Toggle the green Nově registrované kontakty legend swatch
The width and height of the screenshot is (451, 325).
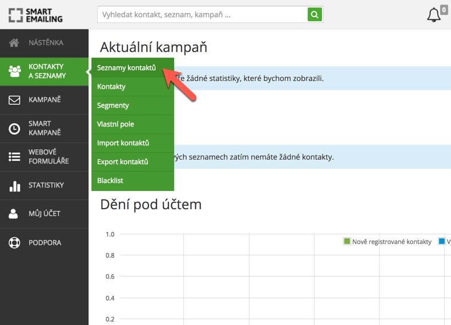pyautogui.click(x=347, y=242)
